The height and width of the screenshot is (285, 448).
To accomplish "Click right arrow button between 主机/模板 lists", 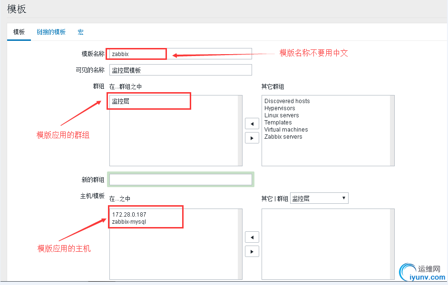I will (252, 251).
